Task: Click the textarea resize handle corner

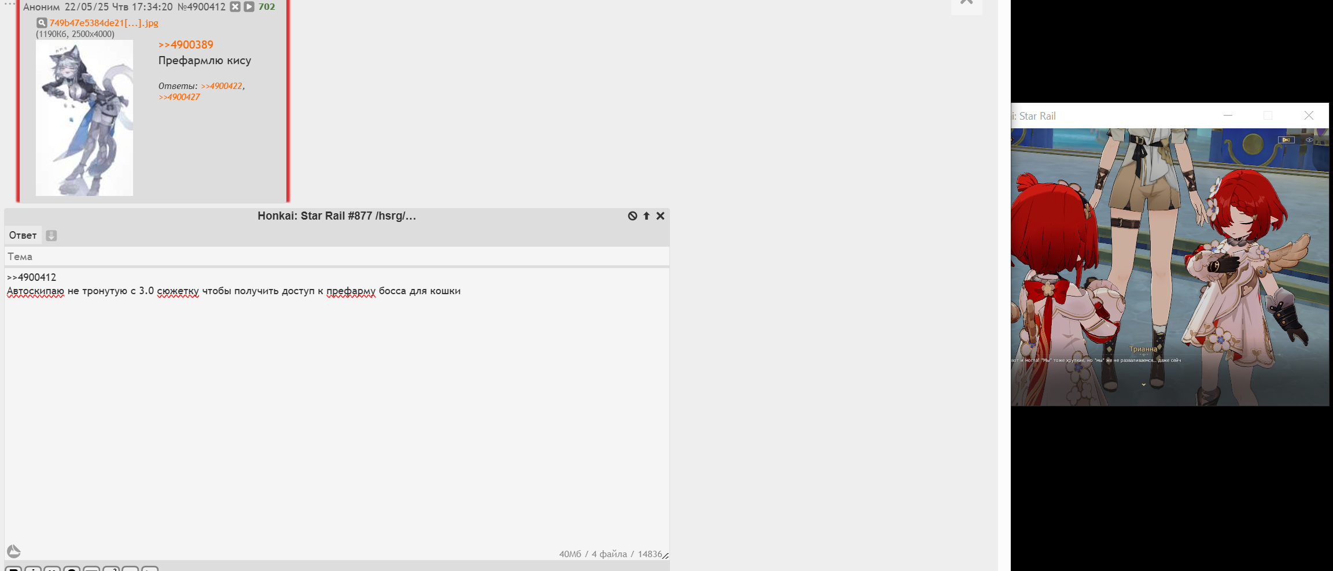Action: point(665,555)
